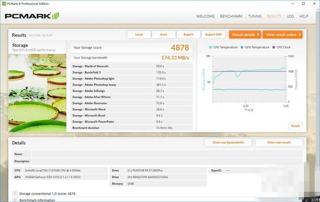Export the result as PDF
This screenshot has height=202, width=320.
(213, 35)
